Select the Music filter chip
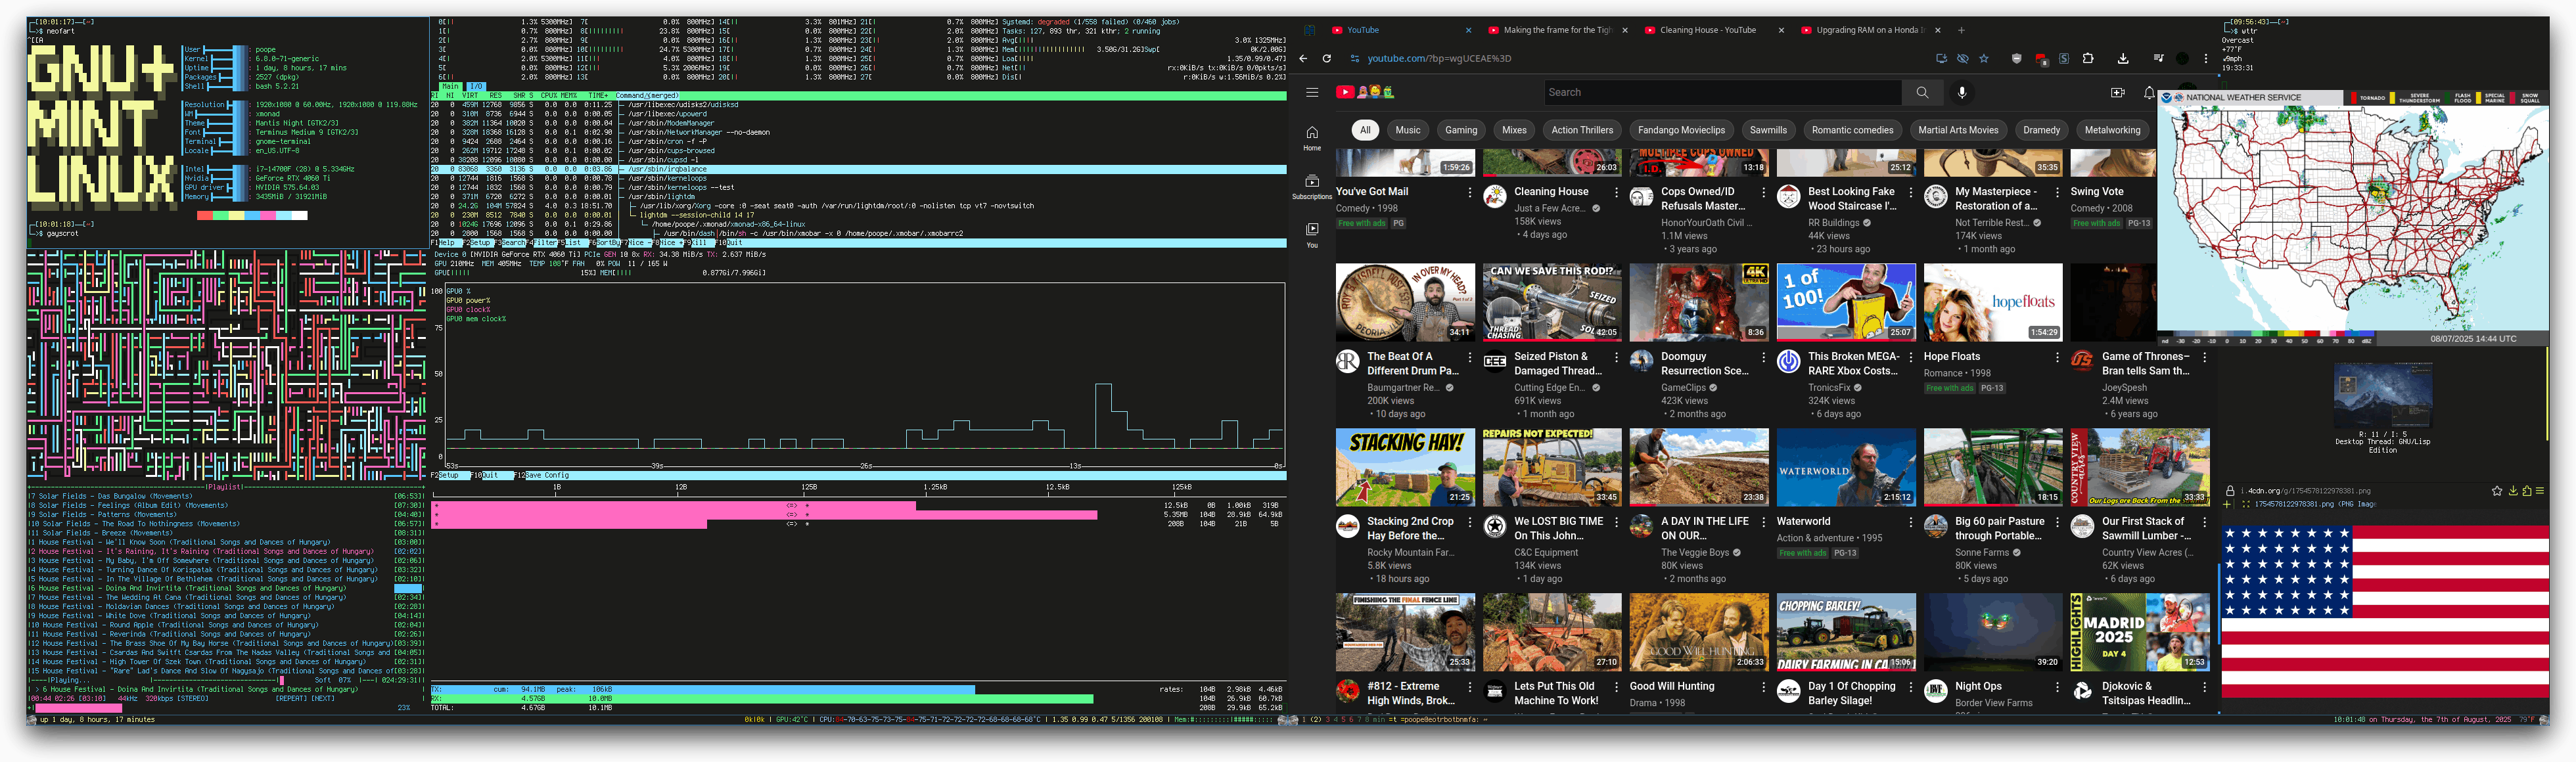The width and height of the screenshot is (2576, 762). pyautogui.click(x=1407, y=130)
